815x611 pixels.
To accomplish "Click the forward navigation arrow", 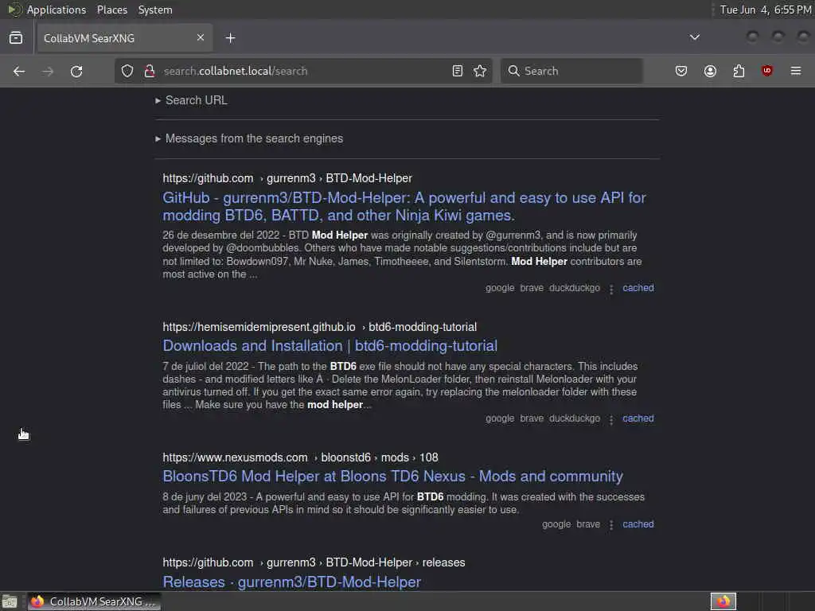I will [48, 71].
